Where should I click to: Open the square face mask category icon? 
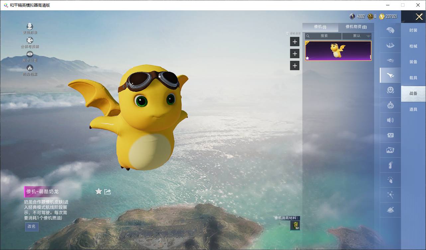390,135
